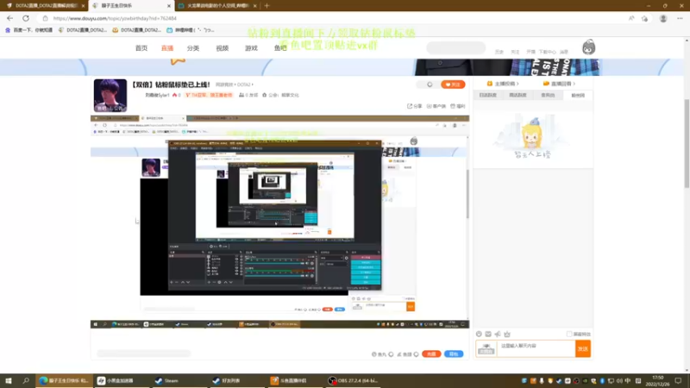Open the notification center icon in the taskbar
The width and height of the screenshot is (690, 388).
pyautogui.click(x=678, y=380)
